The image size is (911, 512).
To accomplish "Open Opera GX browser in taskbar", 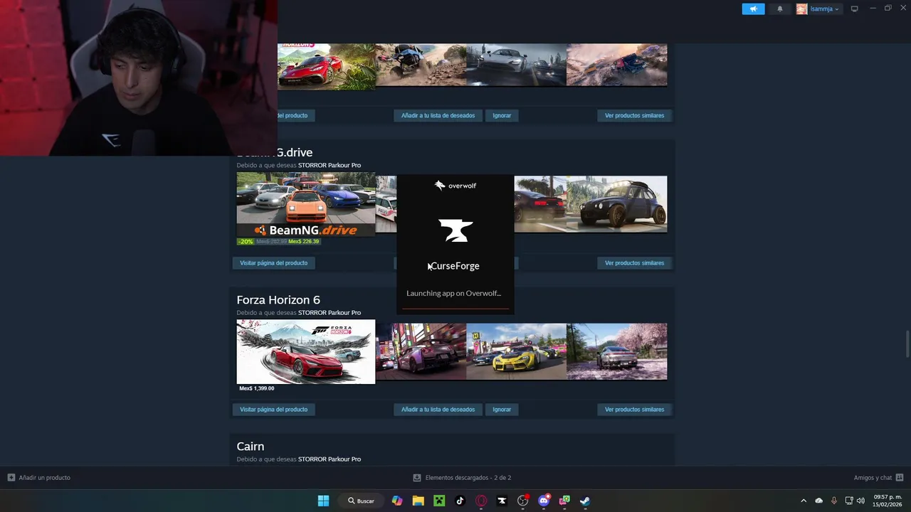I will tap(481, 501).
